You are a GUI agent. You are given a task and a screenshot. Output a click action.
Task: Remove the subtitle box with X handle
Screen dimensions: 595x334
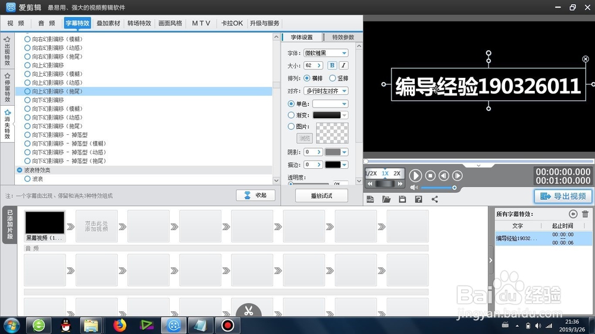click(585, 59)
